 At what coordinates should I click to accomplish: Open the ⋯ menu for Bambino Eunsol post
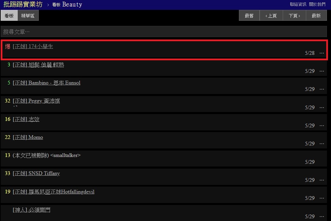[321, 89]
